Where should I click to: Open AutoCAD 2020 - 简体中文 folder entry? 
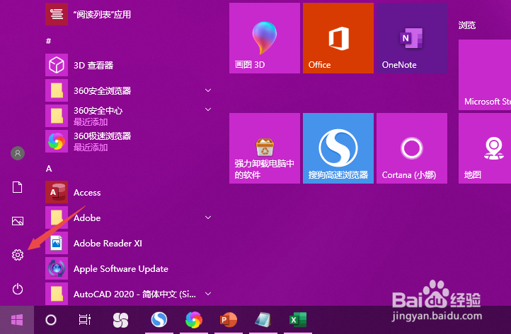click(x=130, y=294)
